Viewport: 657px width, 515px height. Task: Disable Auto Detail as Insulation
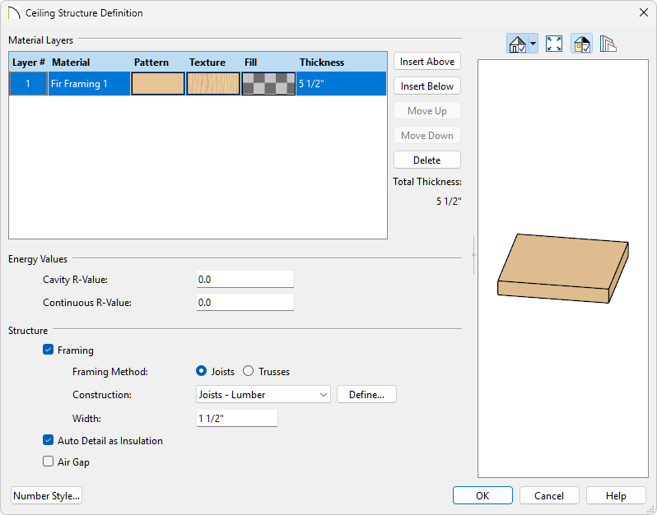click(x=49, y=440)
